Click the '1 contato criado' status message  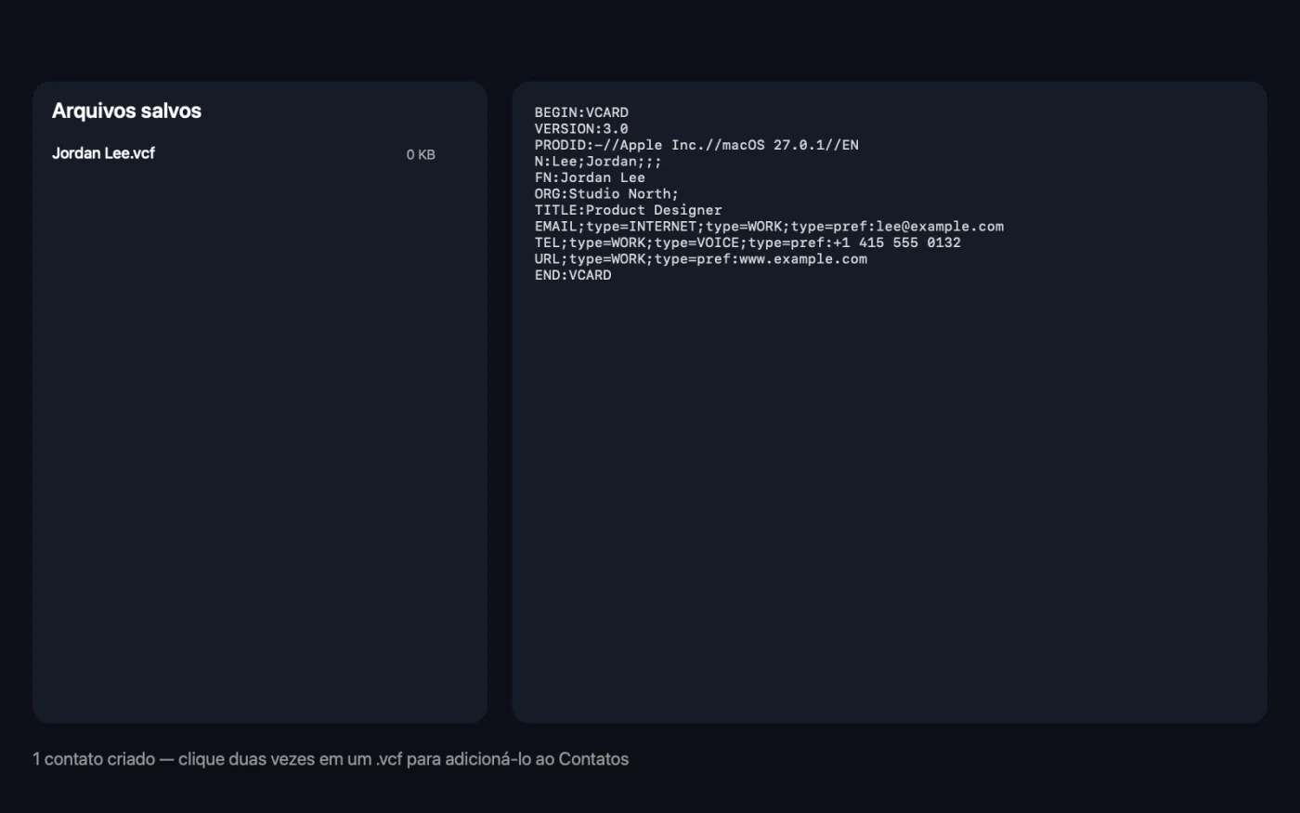click(331, 759)
